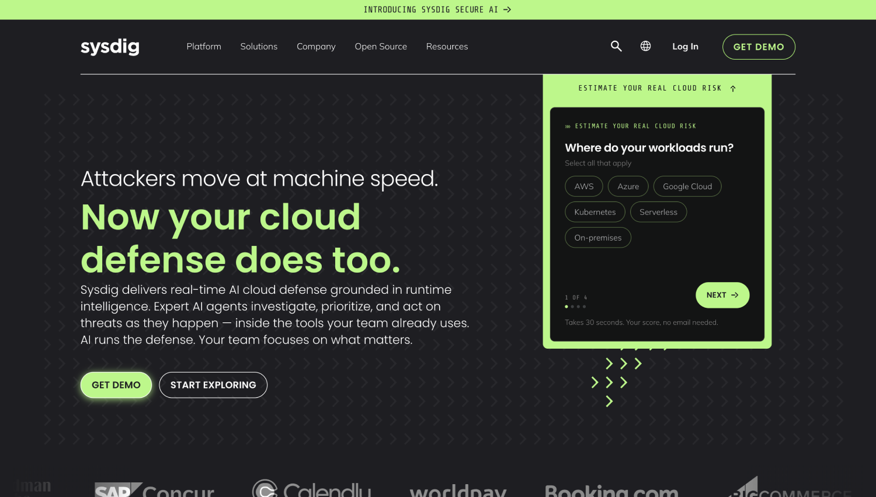Click 'Takes 30 seconds. Your score, no email needed.'
Image resolution: width=876 pixels, height=497 pixels.
641,322
